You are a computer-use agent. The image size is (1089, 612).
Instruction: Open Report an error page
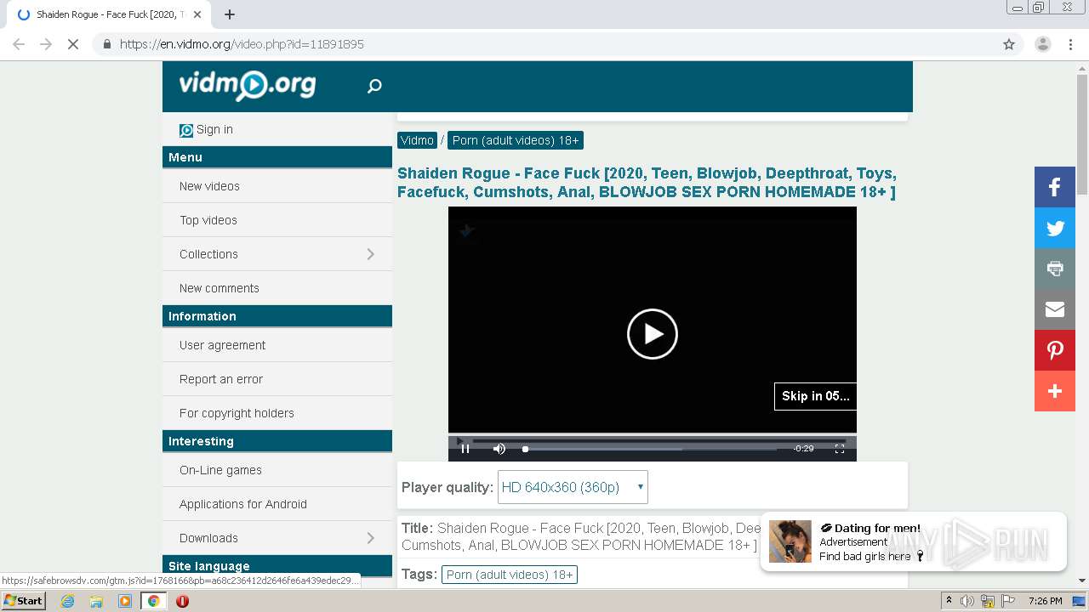coord(221,379)
